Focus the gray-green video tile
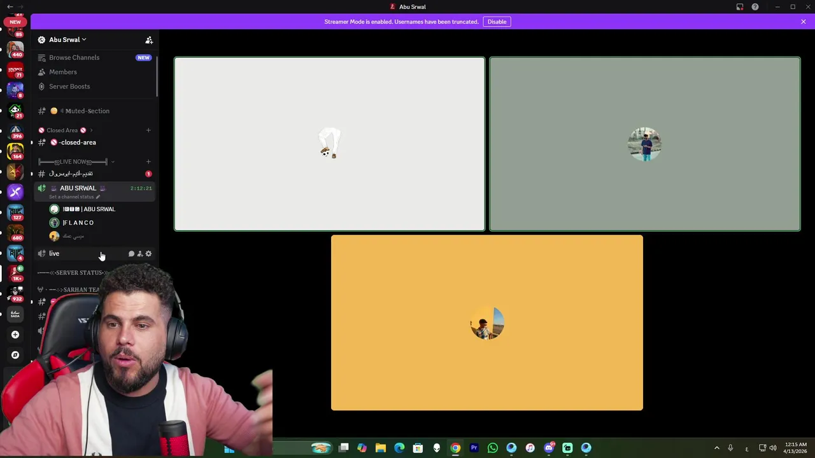 click(x=644, y=144)
